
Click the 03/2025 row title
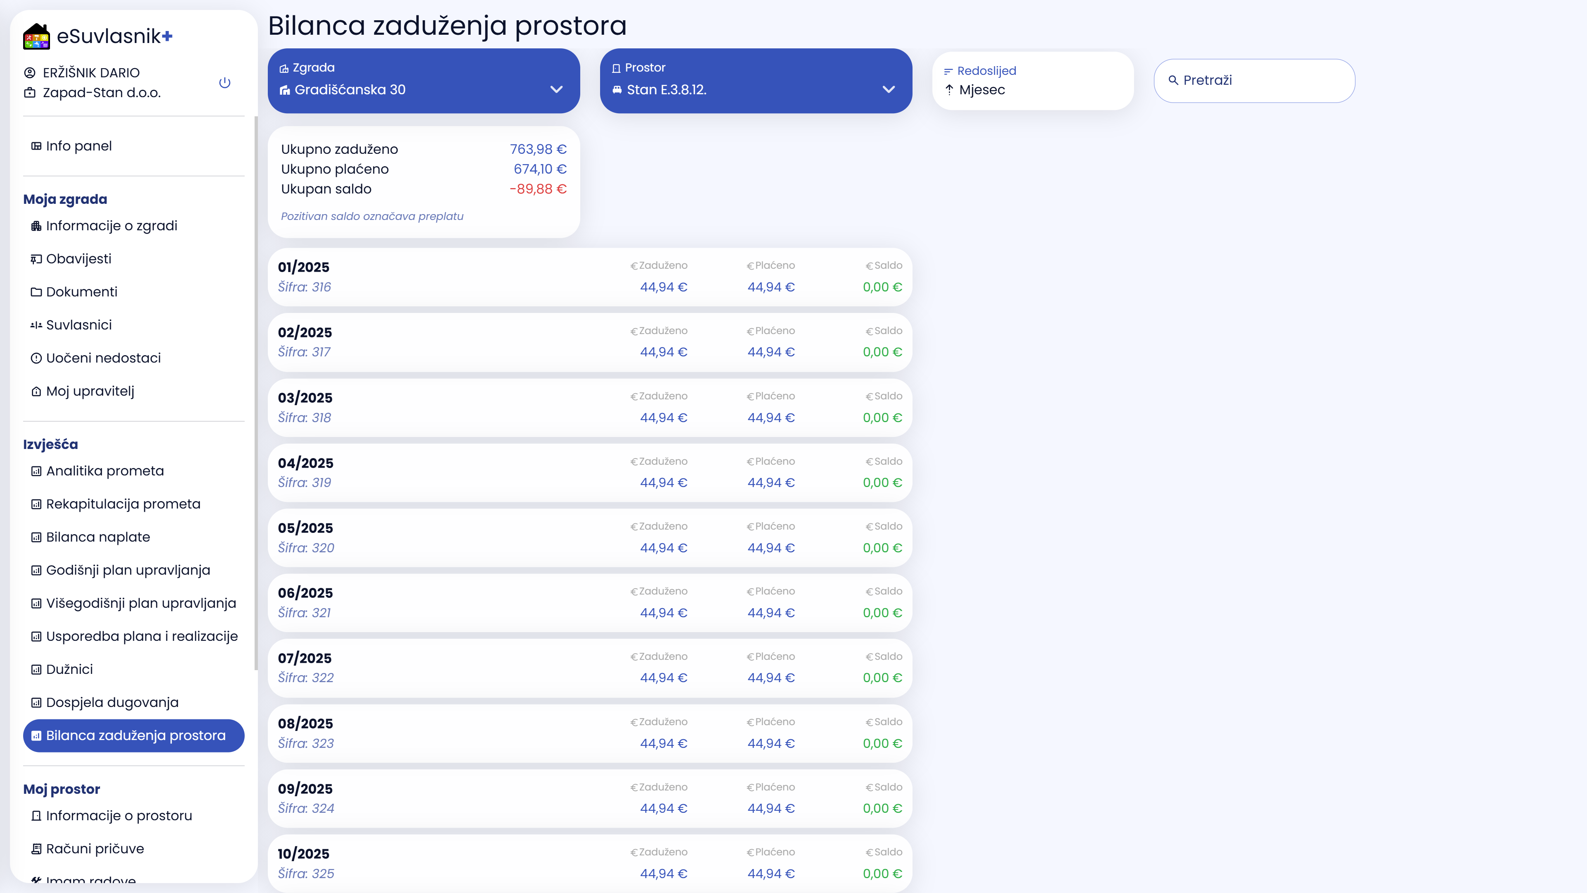tap(305, 398)
